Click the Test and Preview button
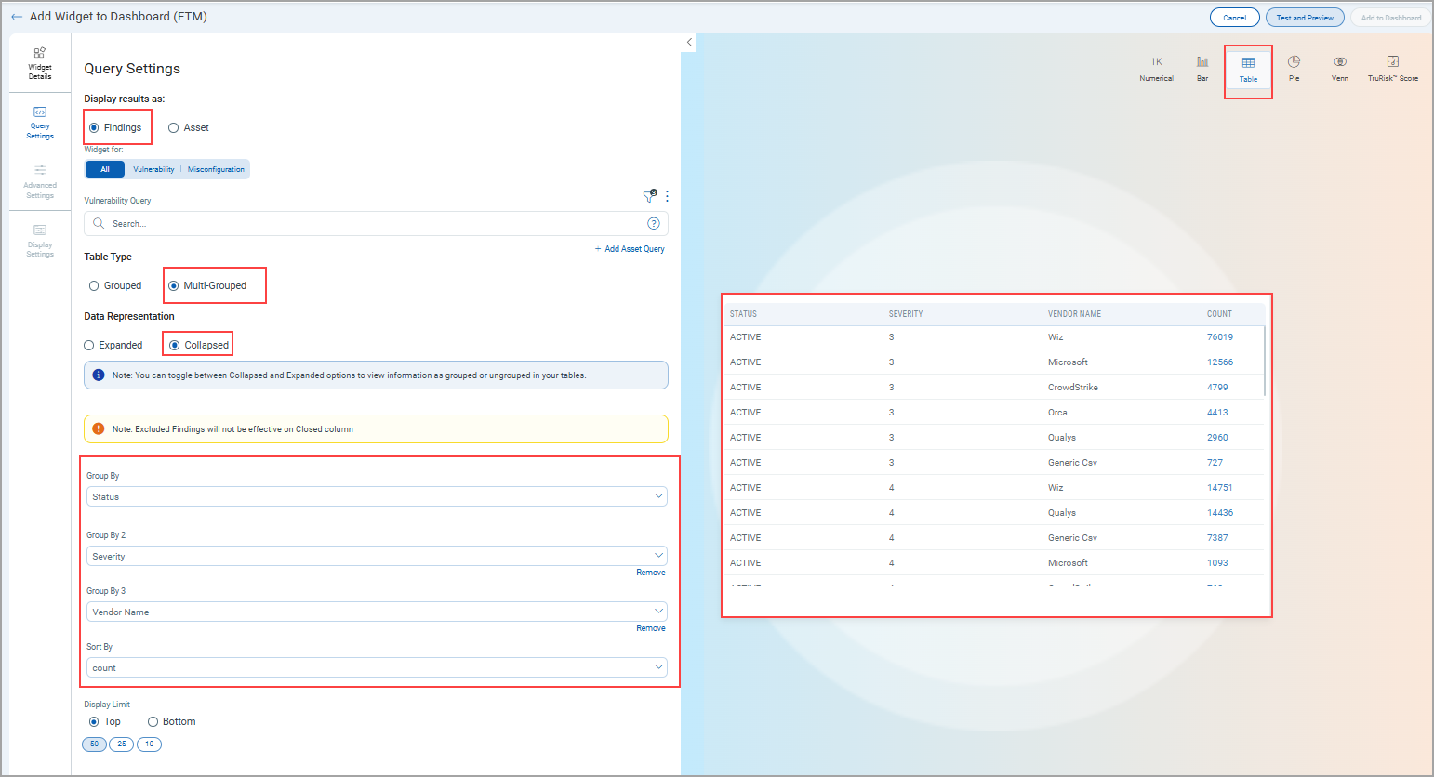 [x=1304, y=17]
